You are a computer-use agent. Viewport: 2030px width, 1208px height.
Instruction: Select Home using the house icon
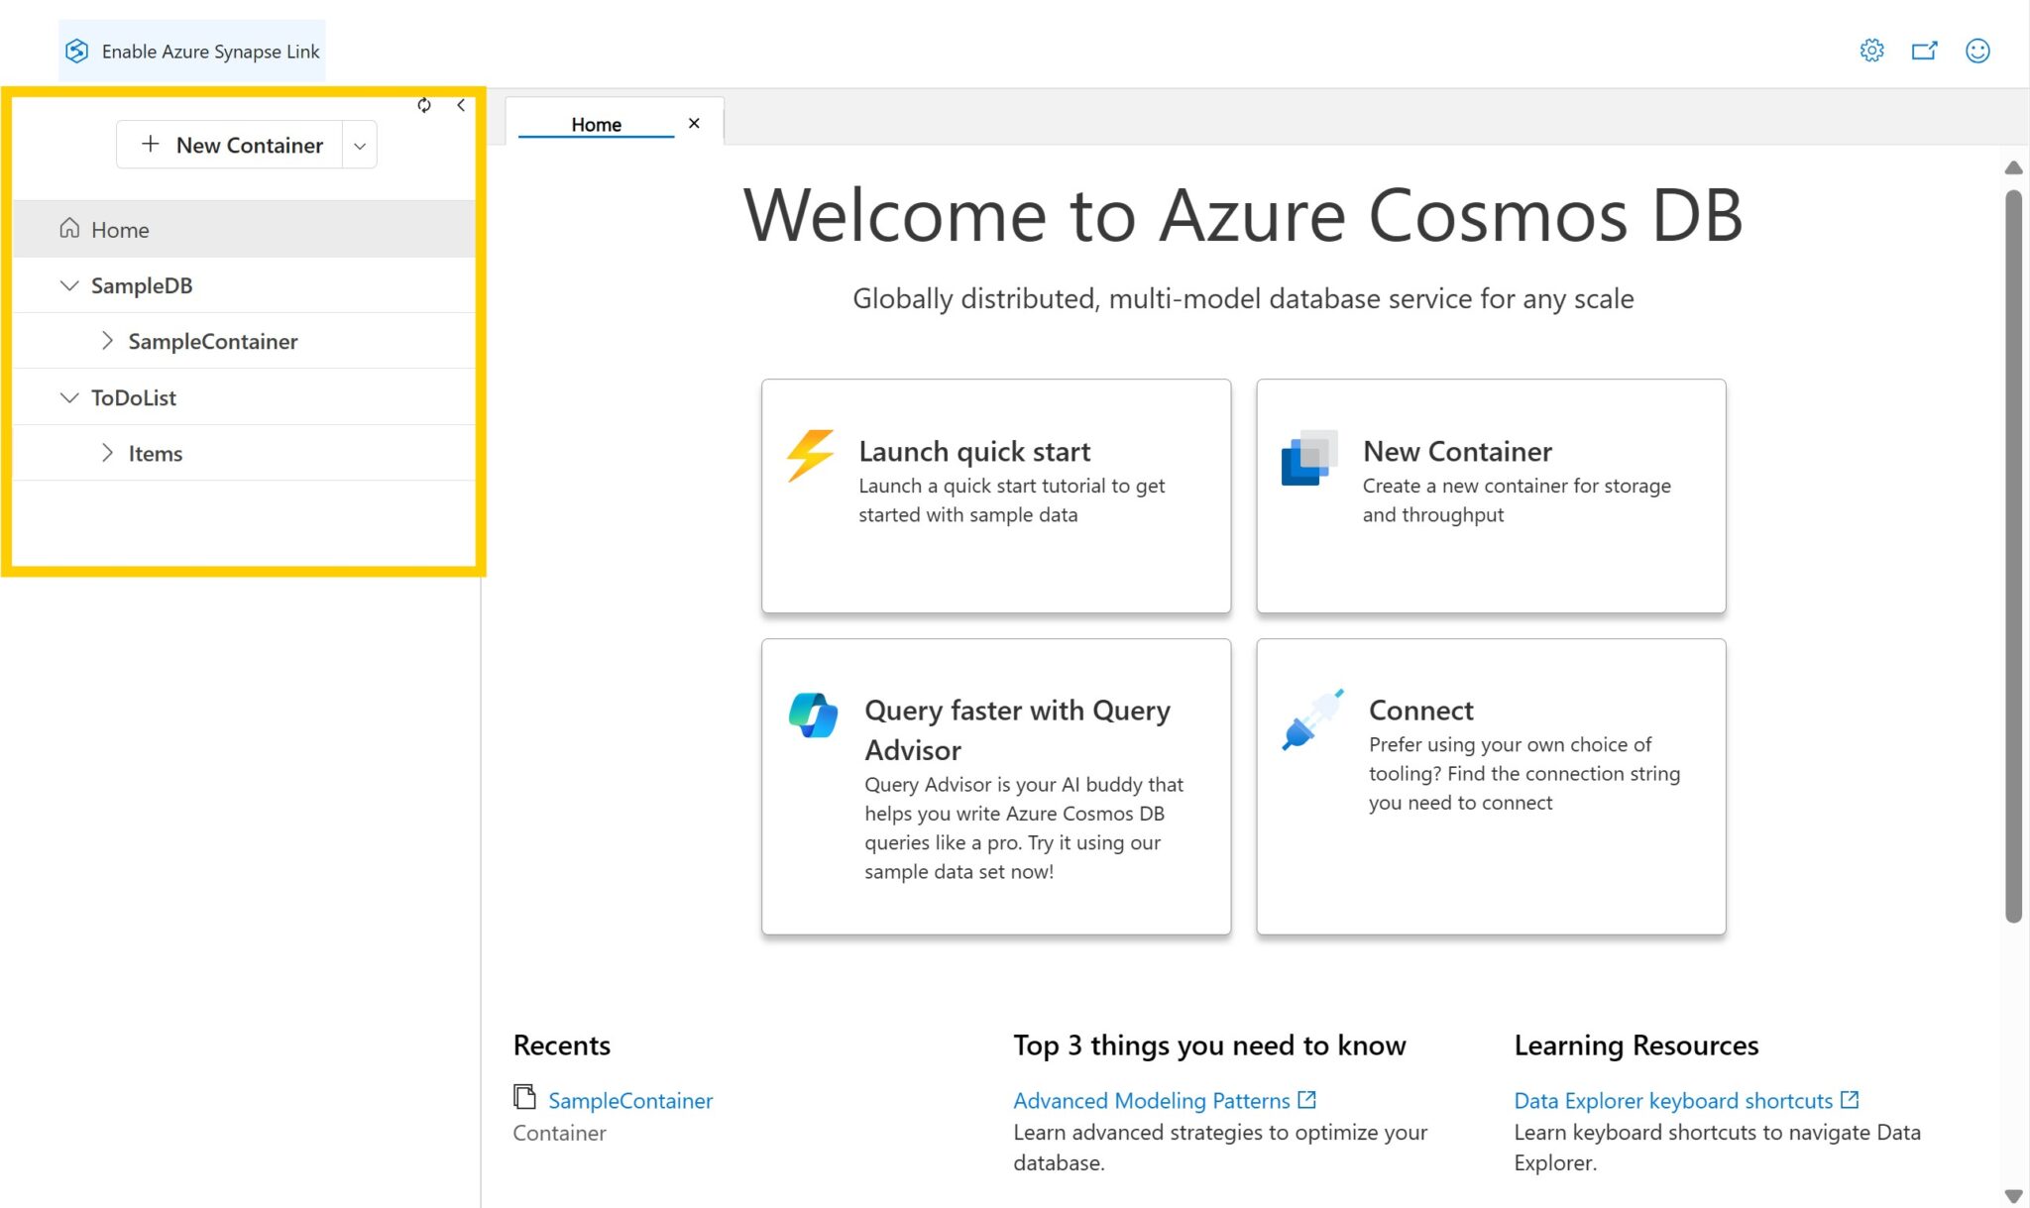point(69,228)
